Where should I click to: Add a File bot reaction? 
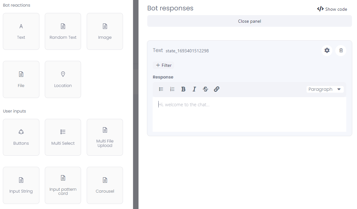coord(21,79)
